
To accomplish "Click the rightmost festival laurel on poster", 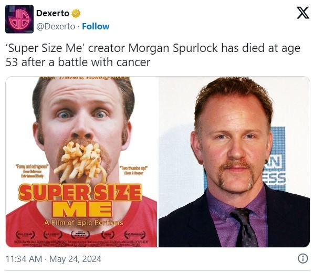I will 135,234.
